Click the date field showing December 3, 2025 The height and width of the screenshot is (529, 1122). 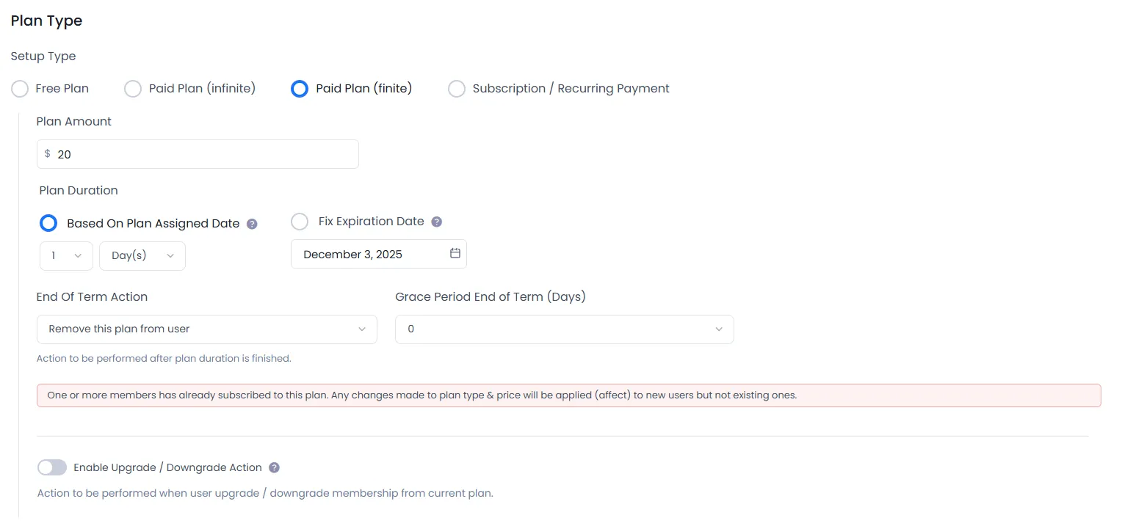point(367,253)
